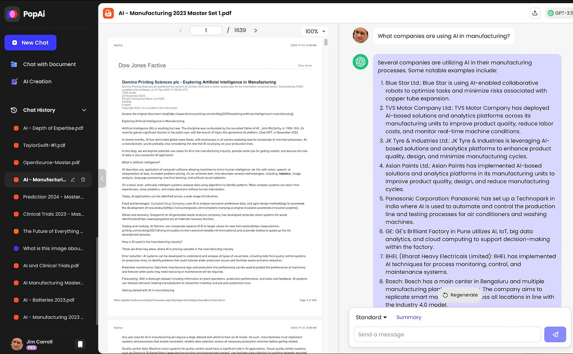Click the PDF file icon in header
573x354 pixels.
(108, 13)
